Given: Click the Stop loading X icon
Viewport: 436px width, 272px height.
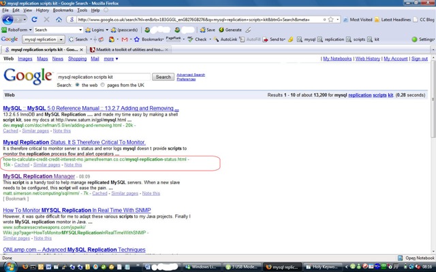Looking at the screenshot, I should (x=46, y=20).
